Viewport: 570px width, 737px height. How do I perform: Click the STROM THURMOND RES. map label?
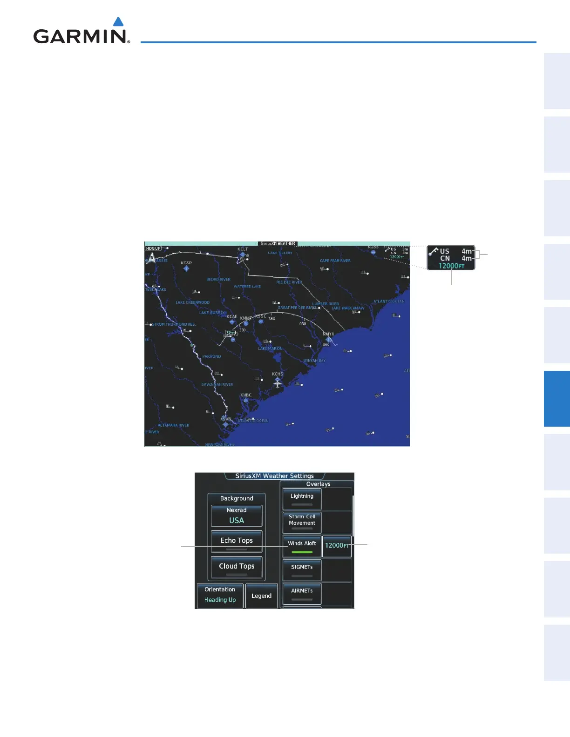(x=174, y=324)
